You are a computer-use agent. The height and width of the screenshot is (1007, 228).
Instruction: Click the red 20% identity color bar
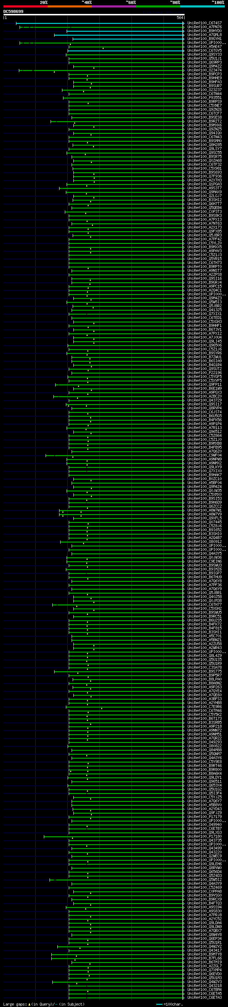tap(25, 6)
